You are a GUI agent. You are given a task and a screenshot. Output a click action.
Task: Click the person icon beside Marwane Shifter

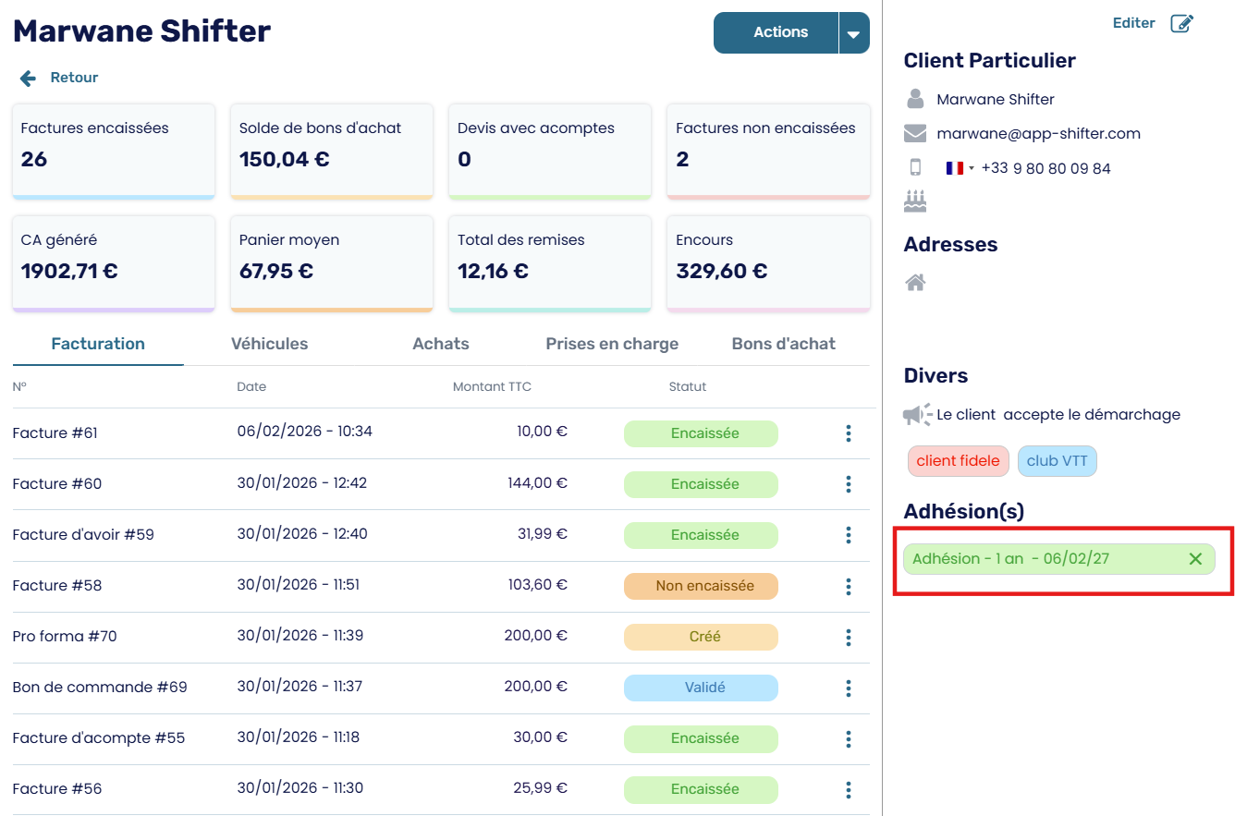click(915, 99)
